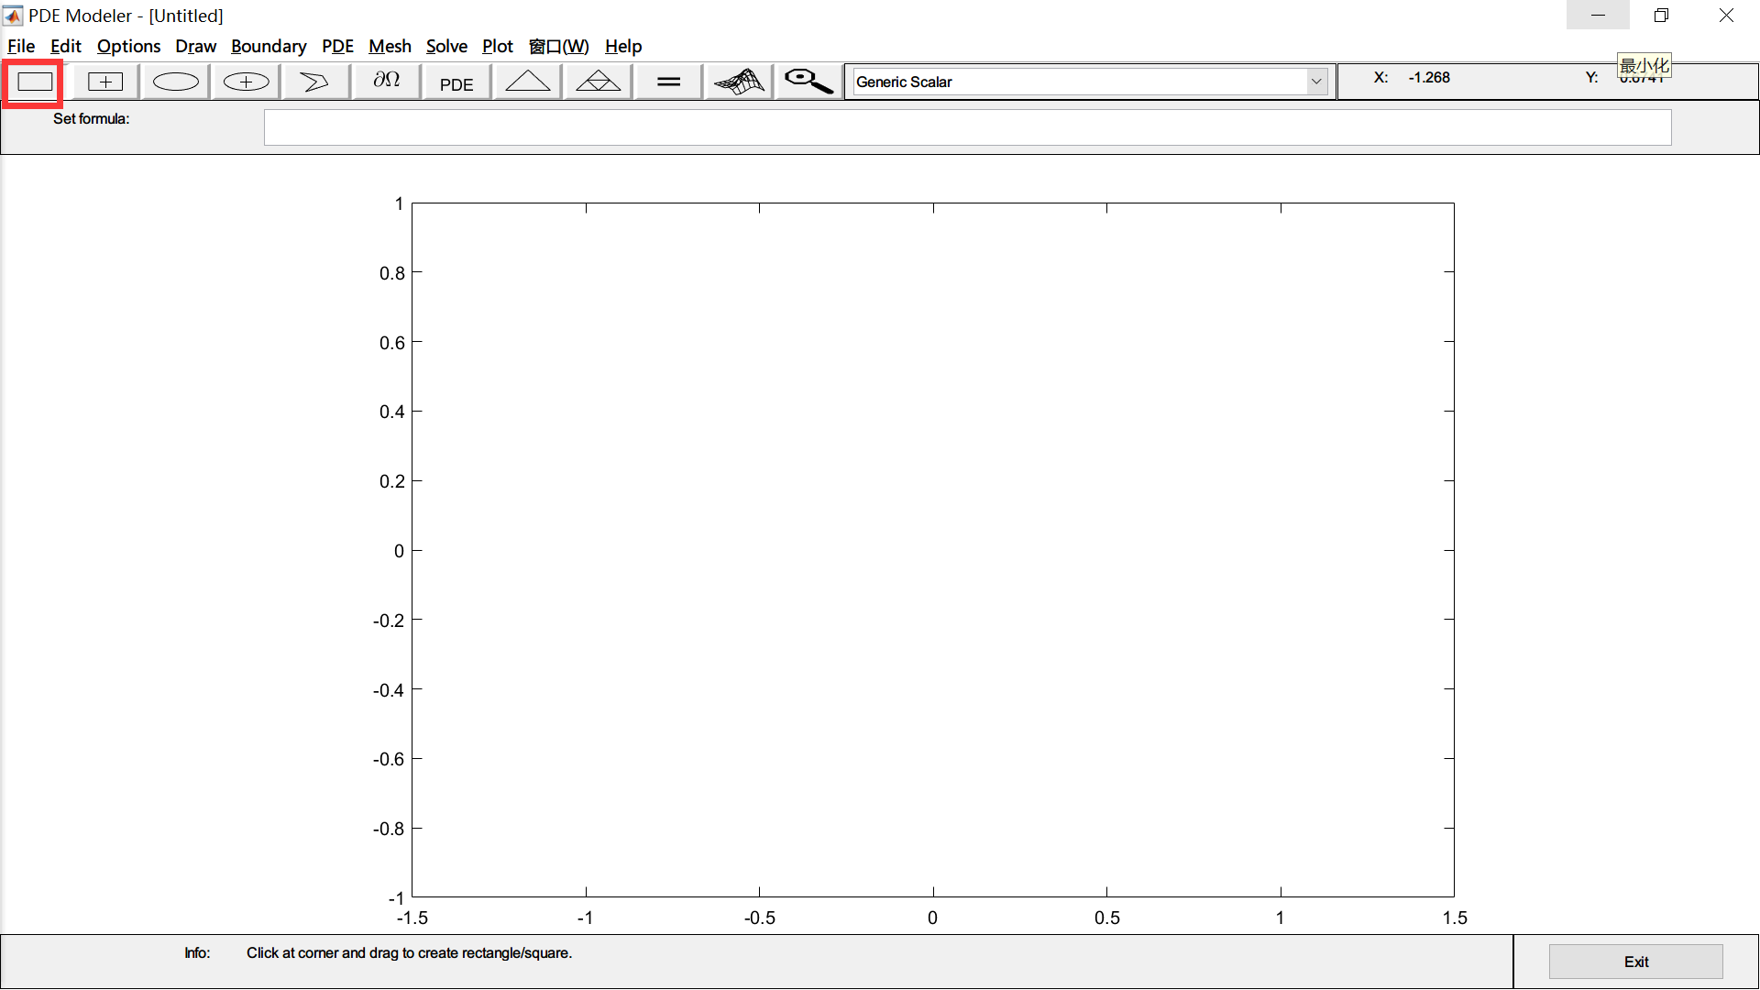Initialize mesh with the triangle icon

pyautogui.click(x=527, y=81)
